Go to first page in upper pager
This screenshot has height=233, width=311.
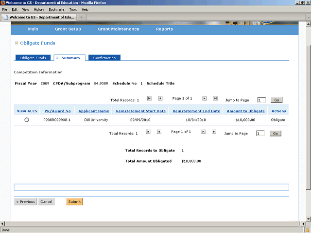coord(149,98)
